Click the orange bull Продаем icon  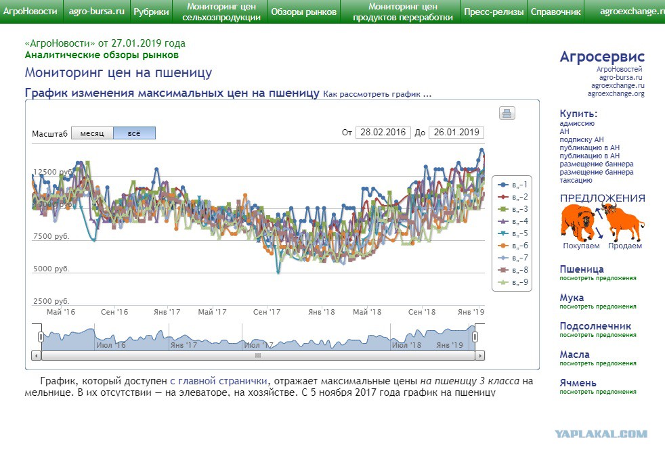point(623,222)
